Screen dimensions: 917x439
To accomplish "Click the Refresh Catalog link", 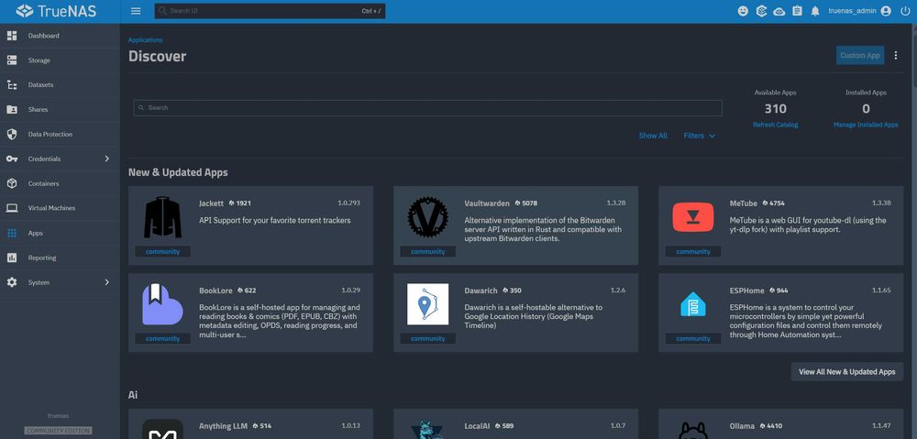I will click(x=775, y=125).
